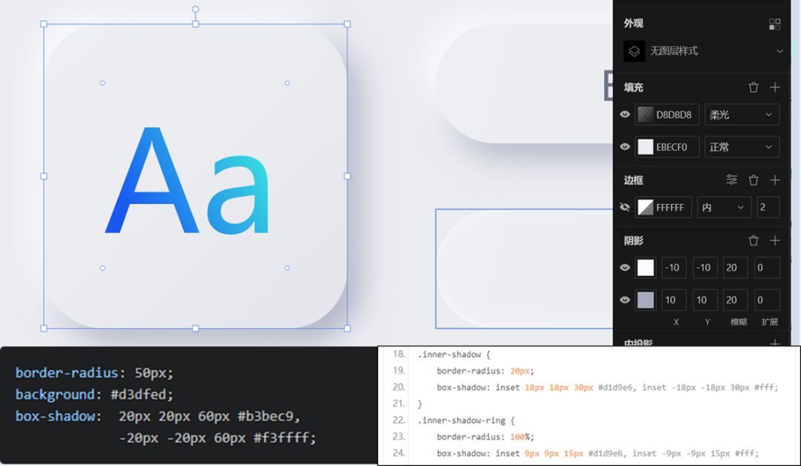801x466 pixels.
Task: Open the 内 border position dropdown
Action: (x=725, y=207)
